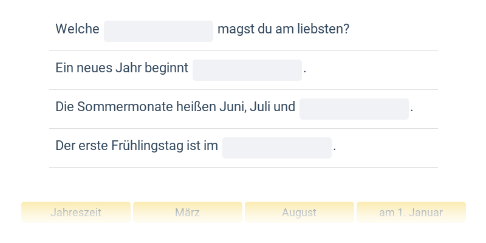Choose the "März" word tile
The image size is (486, 243).
(188, 213)
